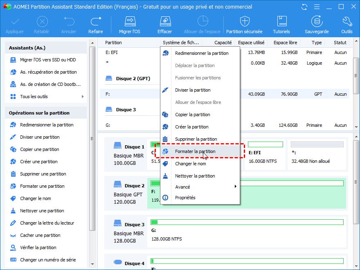
Task: Select Propriétés in the context menu
Action: point(185,198)
